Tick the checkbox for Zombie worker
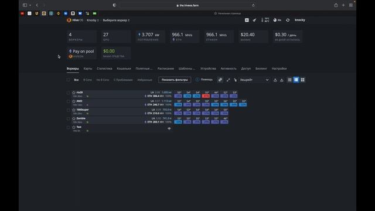 click(x=69, y=118)
